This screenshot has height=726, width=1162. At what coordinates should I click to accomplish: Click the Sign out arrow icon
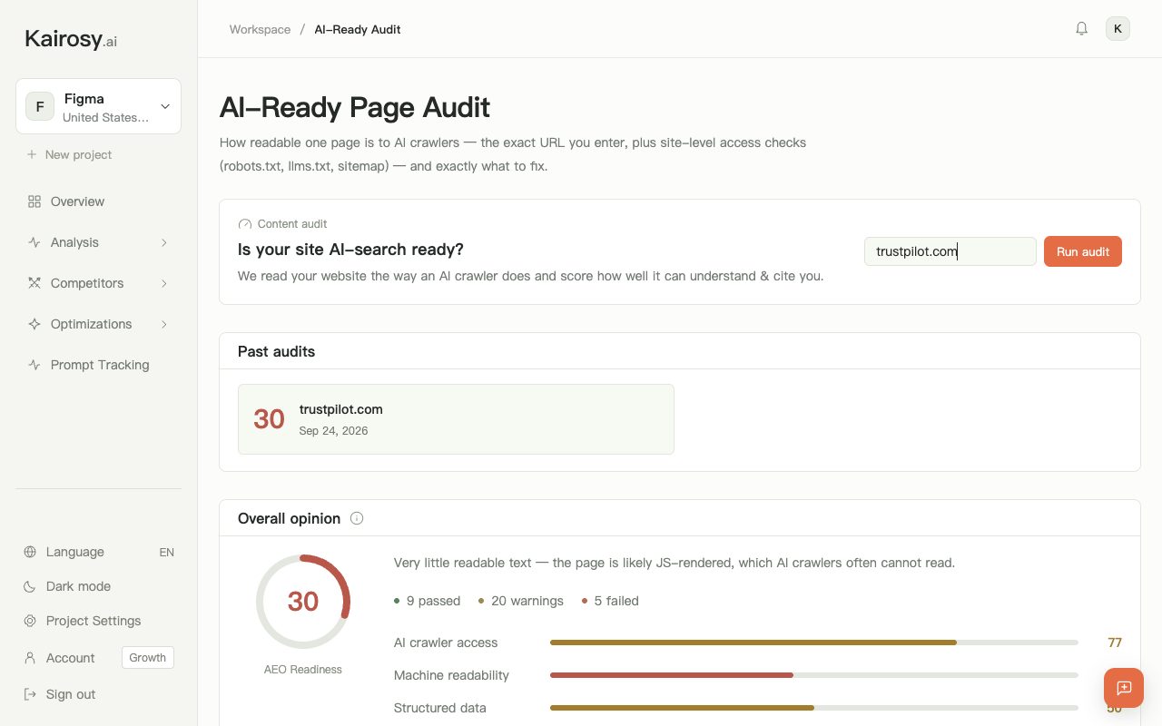tap(30, 694)
